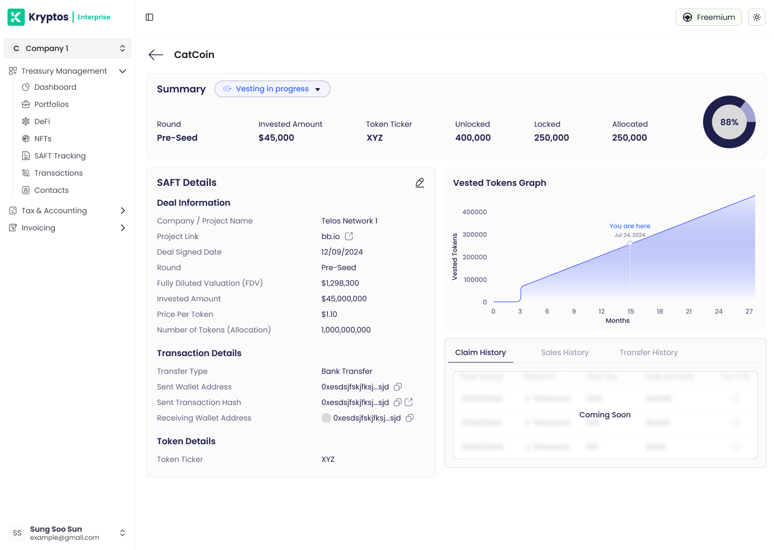Open Portfolios in the sidebar
The image size is (774, 550).
pyautogui.click(x=52, y=104)
